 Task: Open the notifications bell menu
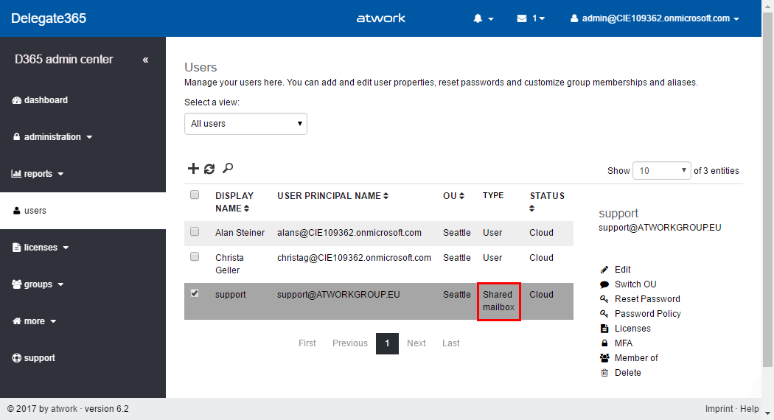pyautogui.click(x=483, y=18)
